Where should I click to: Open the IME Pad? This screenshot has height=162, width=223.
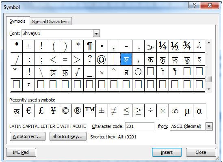click(x=21, y=152)
